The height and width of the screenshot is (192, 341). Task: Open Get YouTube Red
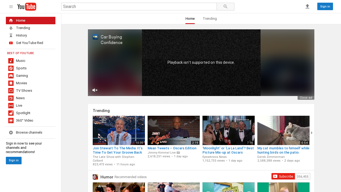31,43
